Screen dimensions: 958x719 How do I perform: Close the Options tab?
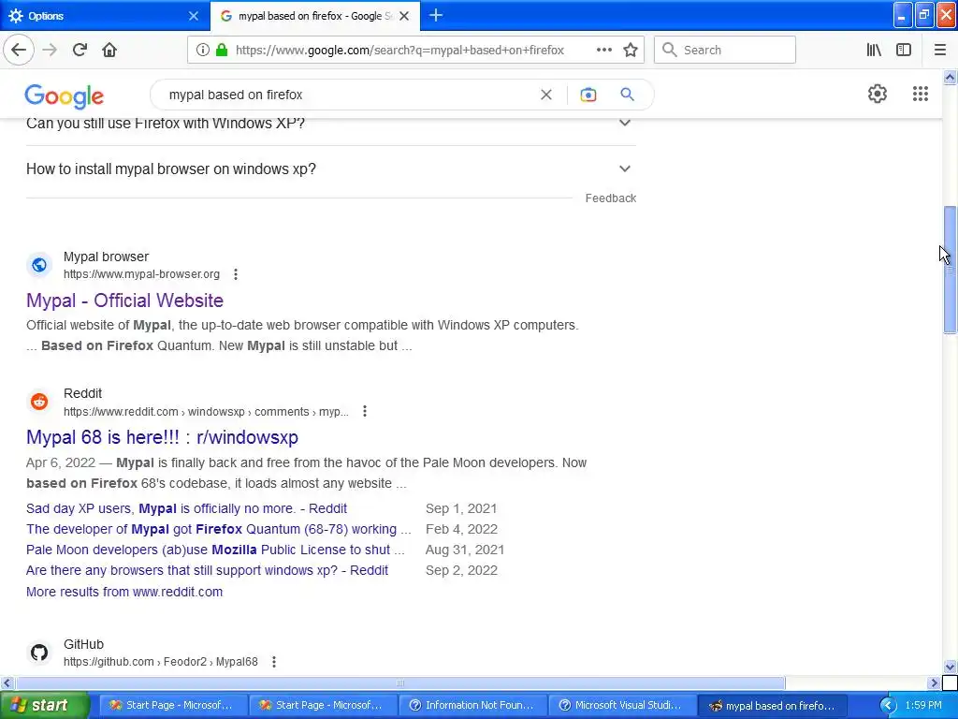193,16
